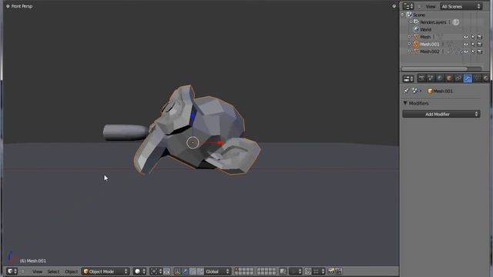Toggle selectability cursor for Mesh

(473, 37)
